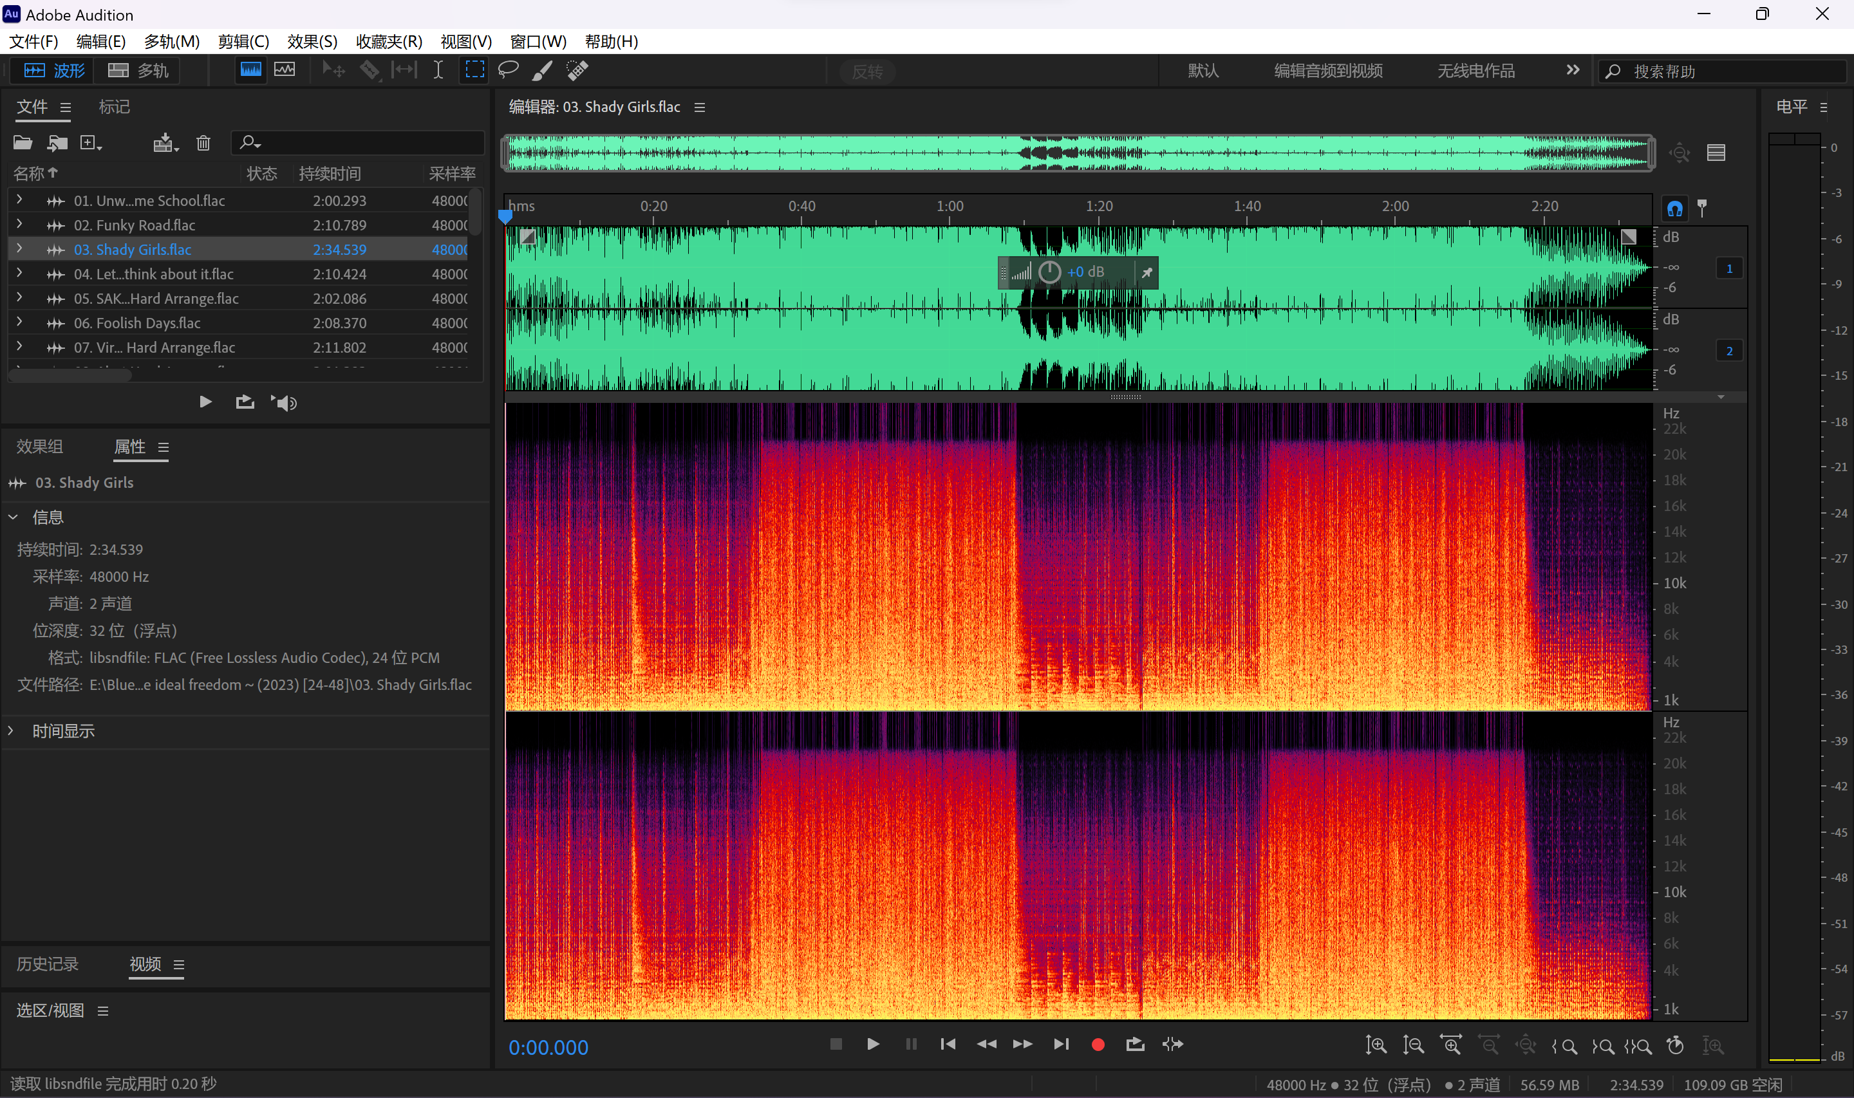
Task: Select the Spot Healing Brush tool
Action: (x=577, y=70)
